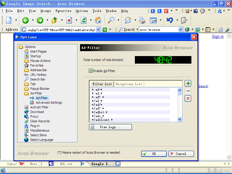
Task: Click the green Forward arrow toolbar icon
Action: coord(40,20)
